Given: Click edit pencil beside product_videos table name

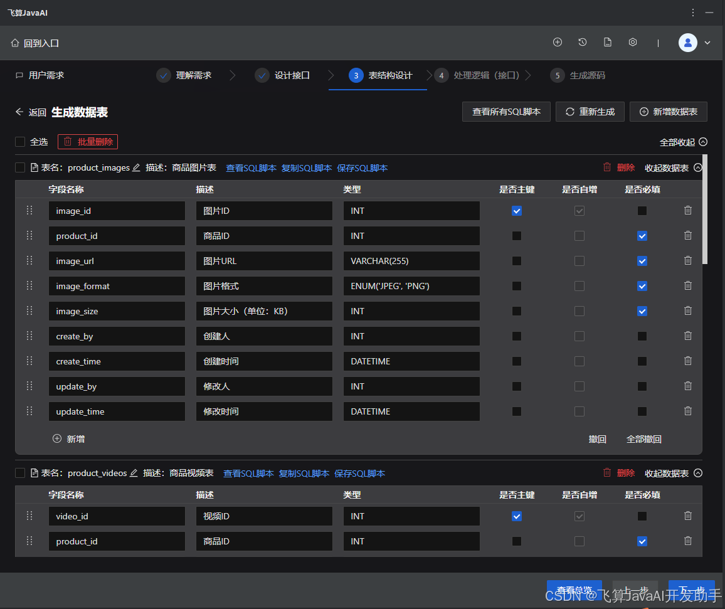Looking at the screenshot, I should tap(132, 473).
